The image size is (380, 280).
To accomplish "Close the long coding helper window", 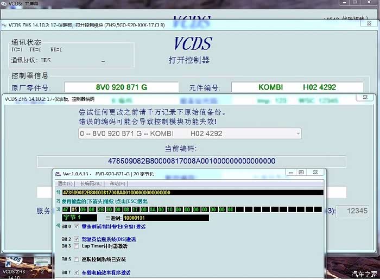I will coord(315,173).
